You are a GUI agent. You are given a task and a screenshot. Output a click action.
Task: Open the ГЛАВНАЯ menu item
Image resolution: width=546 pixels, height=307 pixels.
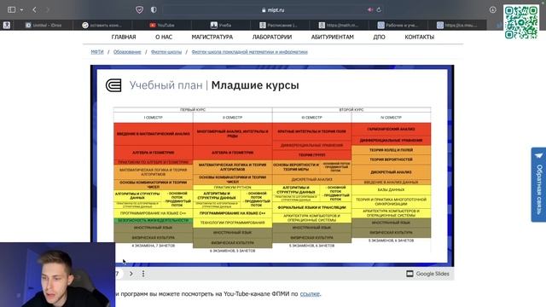coord(124,37)
